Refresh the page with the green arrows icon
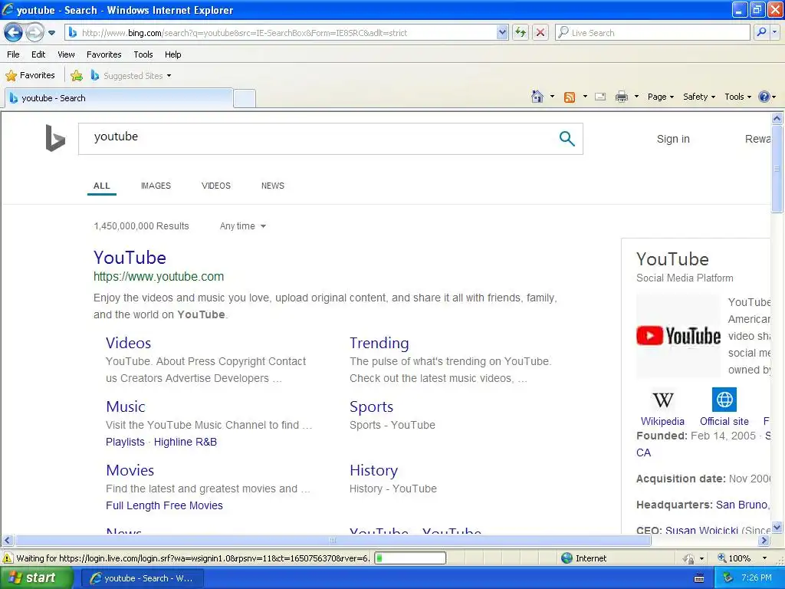The image size is (785, 589). [521, 33]
